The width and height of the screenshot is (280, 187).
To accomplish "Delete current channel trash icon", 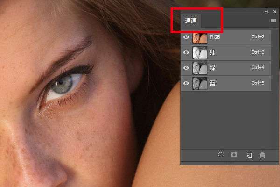I will tap(262, 155).
